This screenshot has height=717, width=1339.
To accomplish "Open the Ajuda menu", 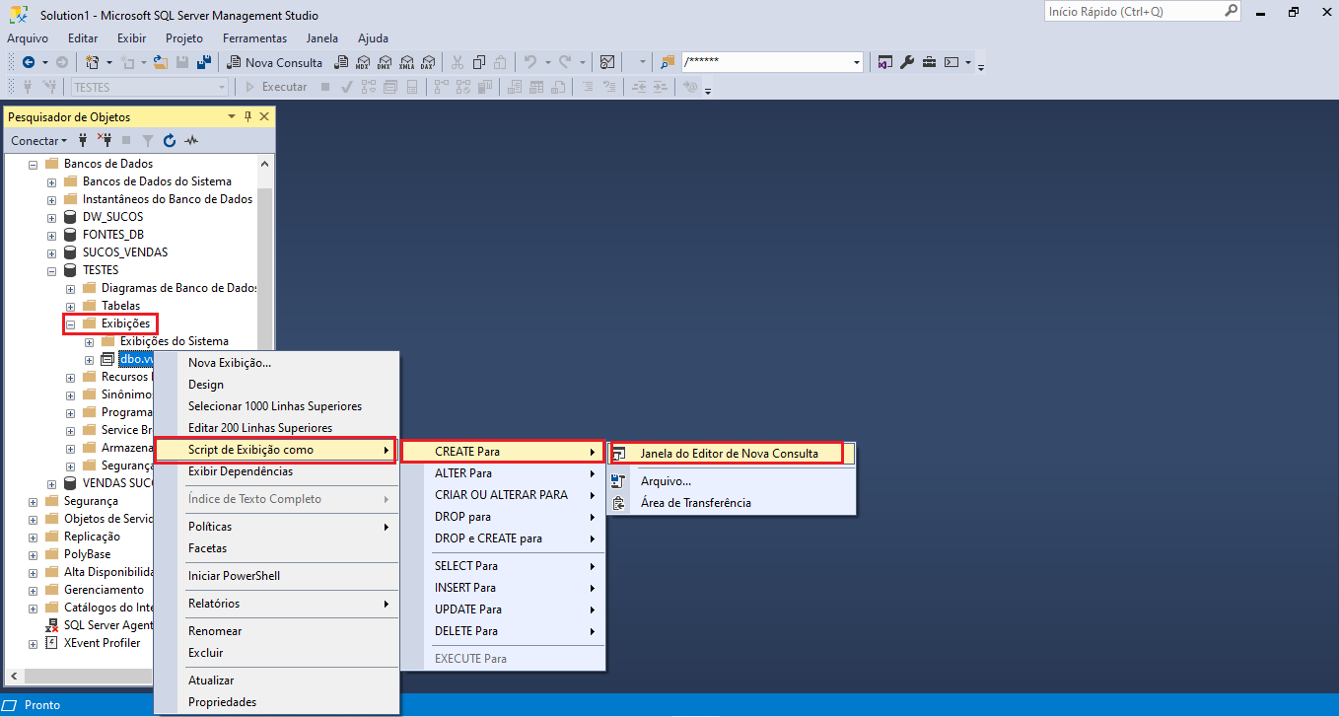I will tap(373, 38).
